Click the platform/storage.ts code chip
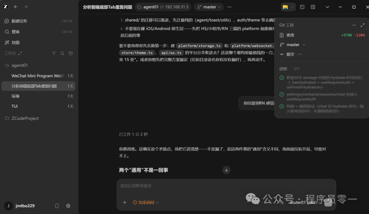The width and height of the screenshot is (369, 214). tap(199, 46)
